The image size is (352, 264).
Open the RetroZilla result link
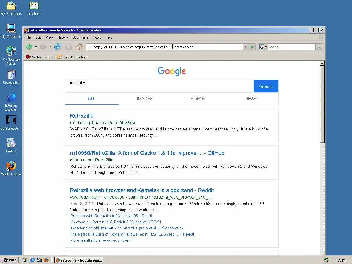click(x=82, y=116)
